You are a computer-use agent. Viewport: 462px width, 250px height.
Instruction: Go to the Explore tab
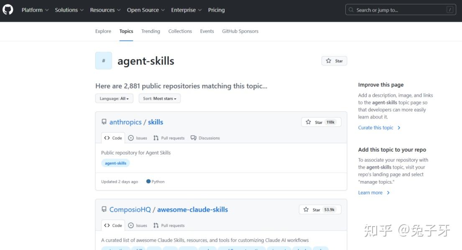pyautogui.click(x=103, y=31)
